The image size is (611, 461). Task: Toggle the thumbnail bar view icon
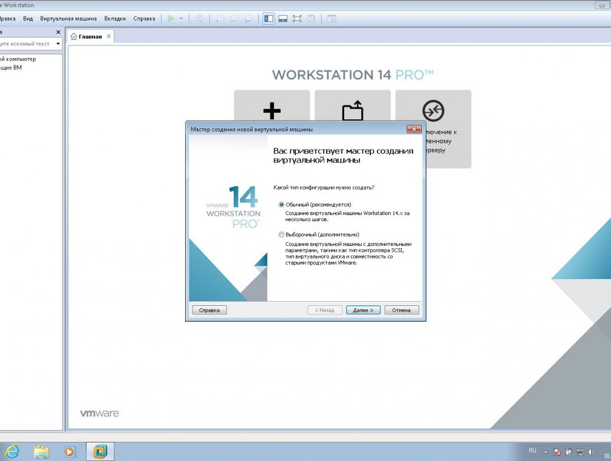283,18
